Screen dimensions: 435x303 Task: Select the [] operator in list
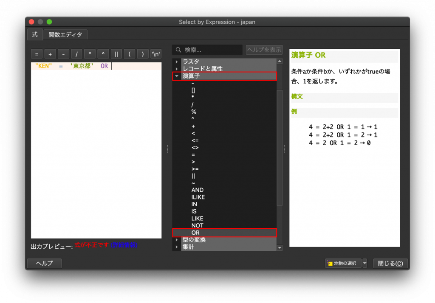pos(193,90)
